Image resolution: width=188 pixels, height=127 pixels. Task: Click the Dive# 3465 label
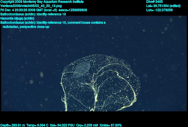coord(155,2)
